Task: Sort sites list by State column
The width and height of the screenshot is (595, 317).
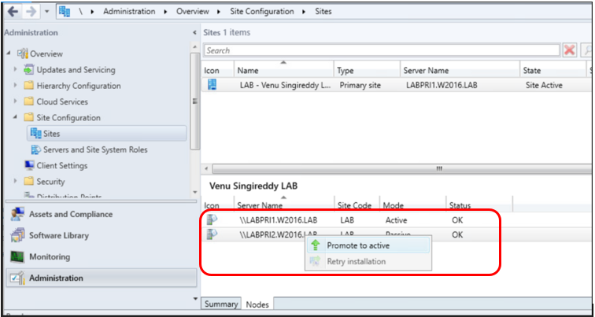Action: pyautogui.click(x=552, y=69)
